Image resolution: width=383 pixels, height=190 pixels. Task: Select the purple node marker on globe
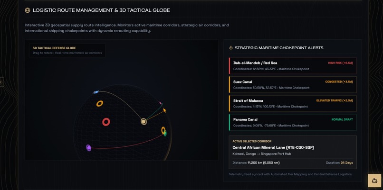tap(89, 148)
